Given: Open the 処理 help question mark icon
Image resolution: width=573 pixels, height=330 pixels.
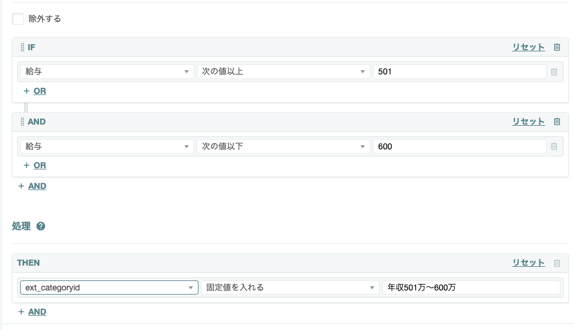Looking at the screenshot, I should pyautogui.click(x=41, y=226).
